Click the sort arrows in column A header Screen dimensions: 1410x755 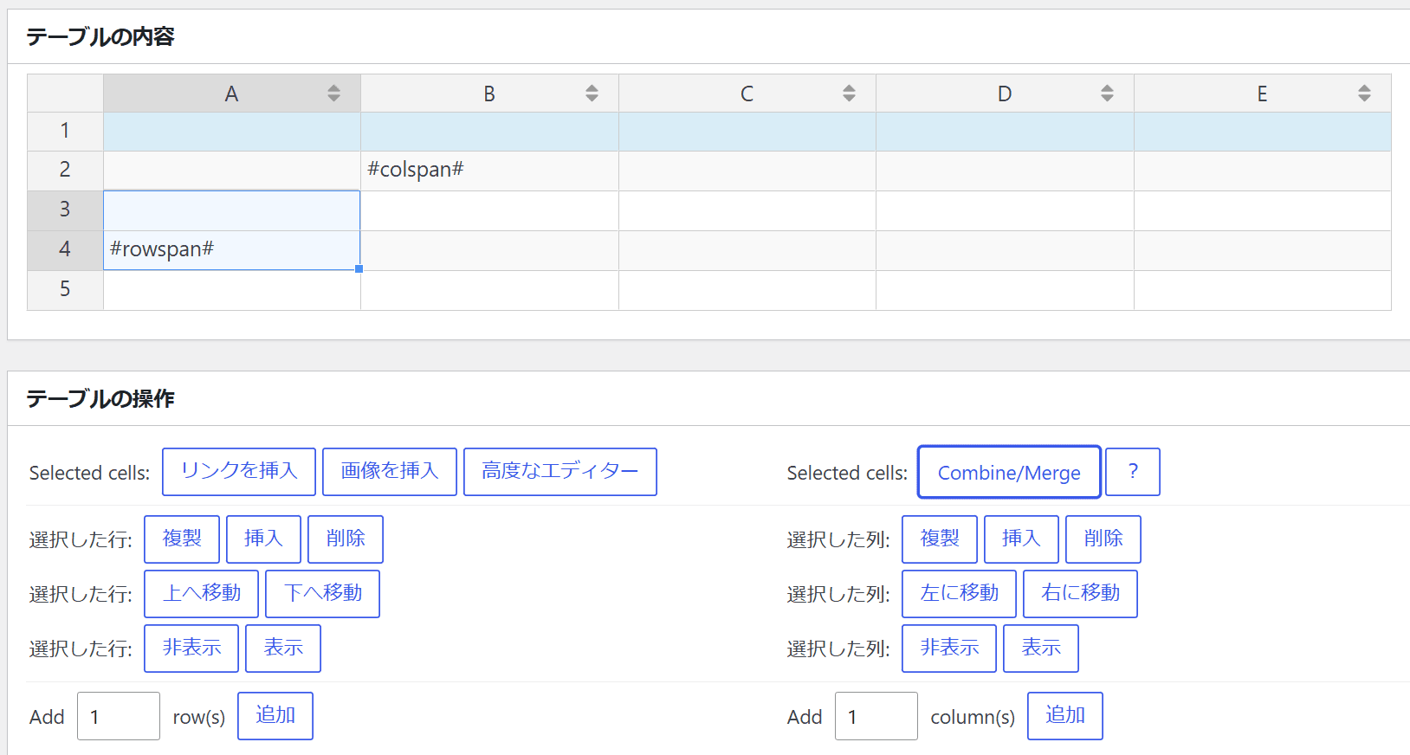point(333,94)
